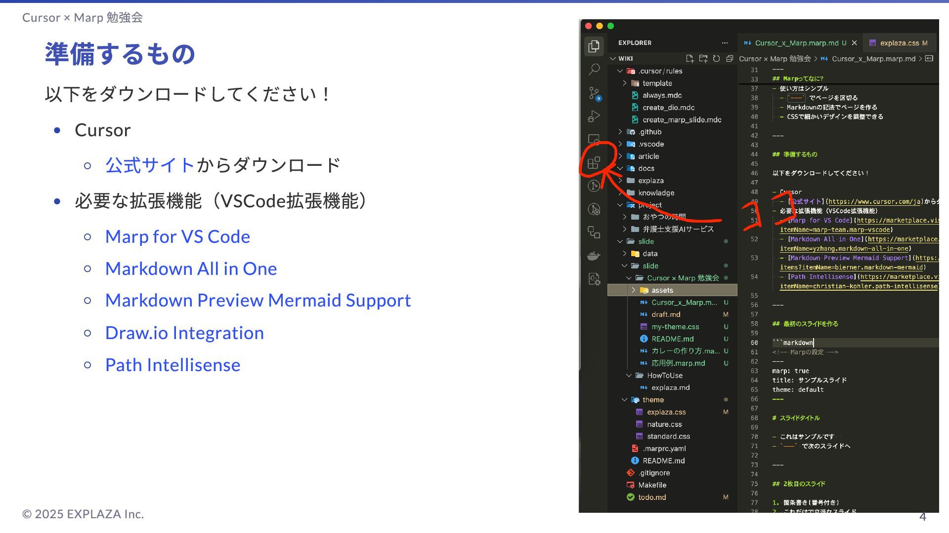This screenshot has height=533, width=949.
Task: Collapse the WIKI root section
Action: pos(613,59)
